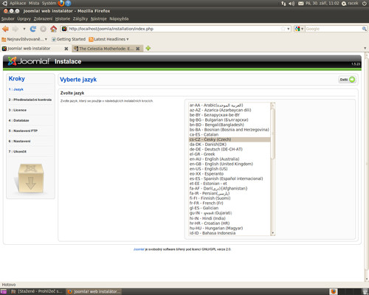This screenshot has width=369, height=295.
Task: Switch to The Celestia Motherlode tab
Action: 106,49
